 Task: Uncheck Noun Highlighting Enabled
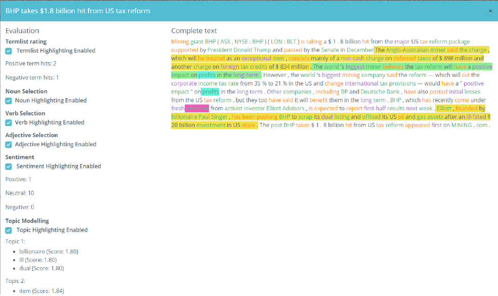[x=9, y=101]
